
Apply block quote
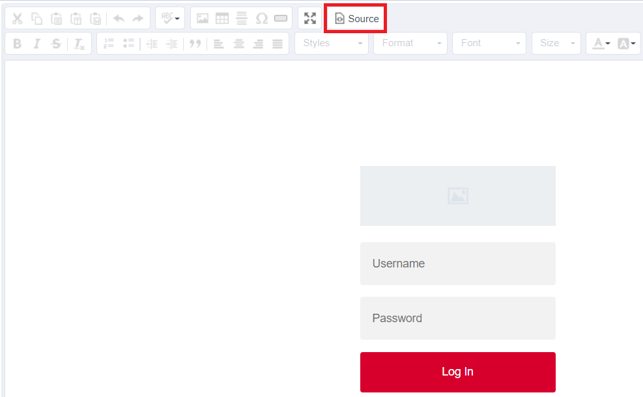pos(195,44)
